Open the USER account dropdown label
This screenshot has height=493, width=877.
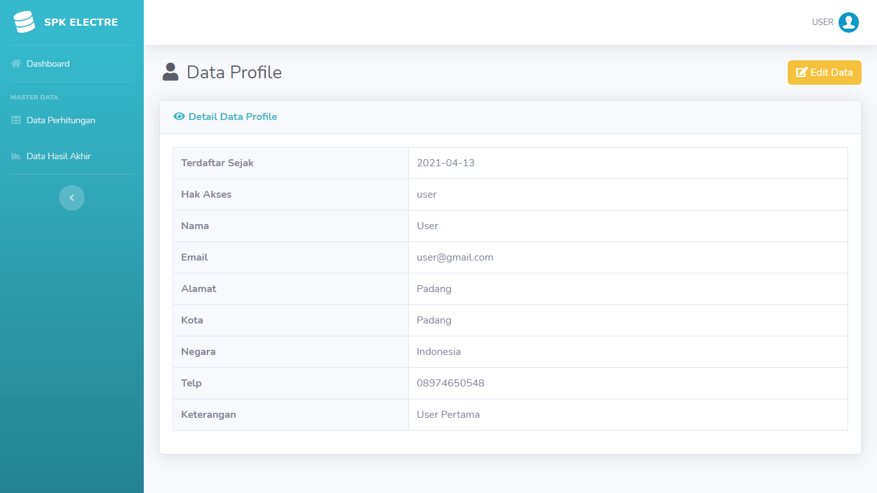click(822, 22)
